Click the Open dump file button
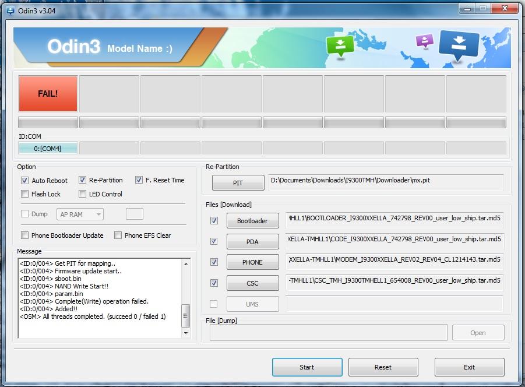 (x=478, y=333)
